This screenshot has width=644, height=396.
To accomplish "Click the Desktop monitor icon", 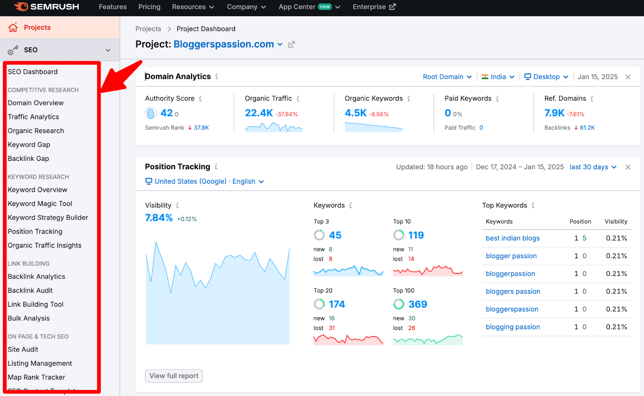I will click(528, 77).
